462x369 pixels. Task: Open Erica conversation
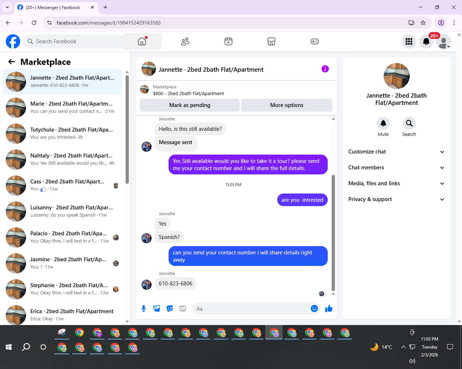(62, 315)
